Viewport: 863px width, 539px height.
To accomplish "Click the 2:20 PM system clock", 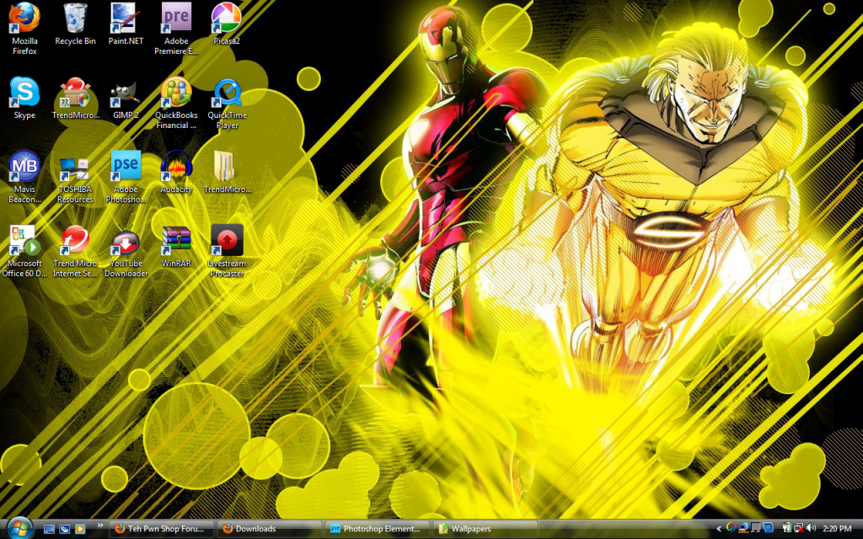I will (837, 529).
